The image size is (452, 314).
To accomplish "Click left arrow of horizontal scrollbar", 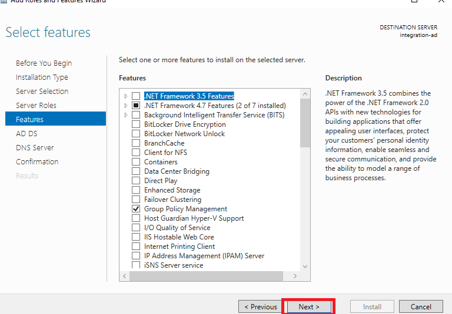I will click(125, 276).
